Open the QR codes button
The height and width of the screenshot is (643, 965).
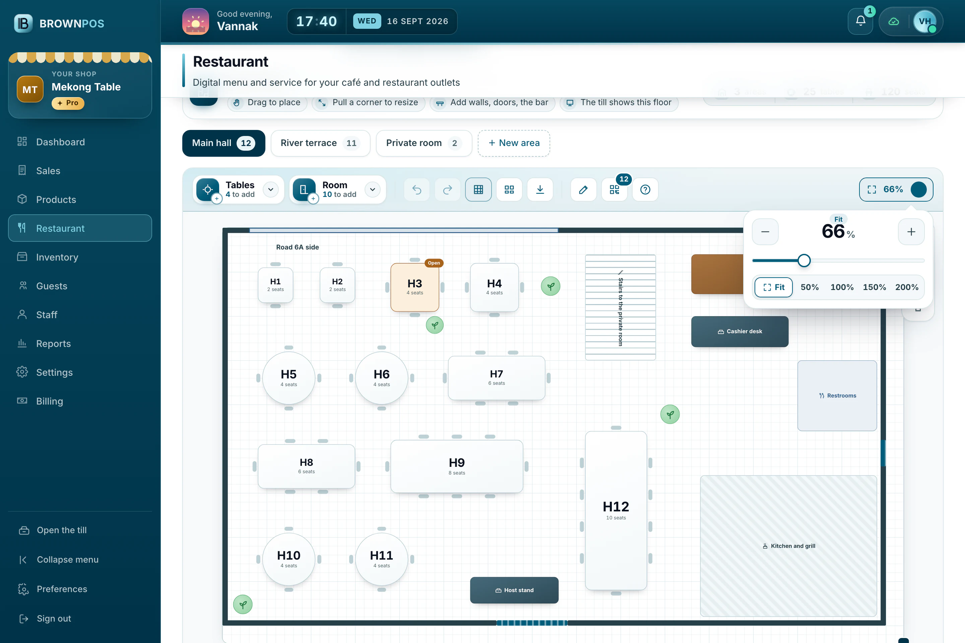click(614, 190)
